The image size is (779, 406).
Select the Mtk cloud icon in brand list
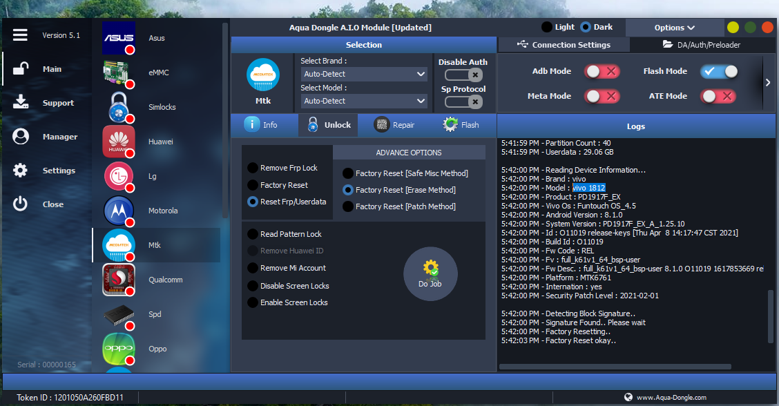(119, 245)
